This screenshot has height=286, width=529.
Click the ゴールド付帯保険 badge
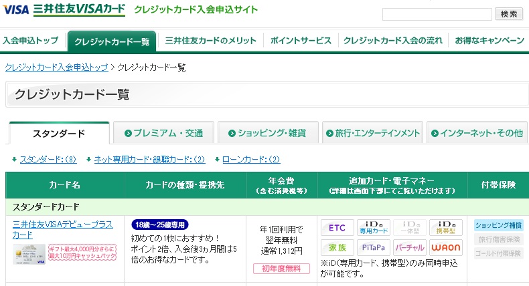[x=498, y=253]
